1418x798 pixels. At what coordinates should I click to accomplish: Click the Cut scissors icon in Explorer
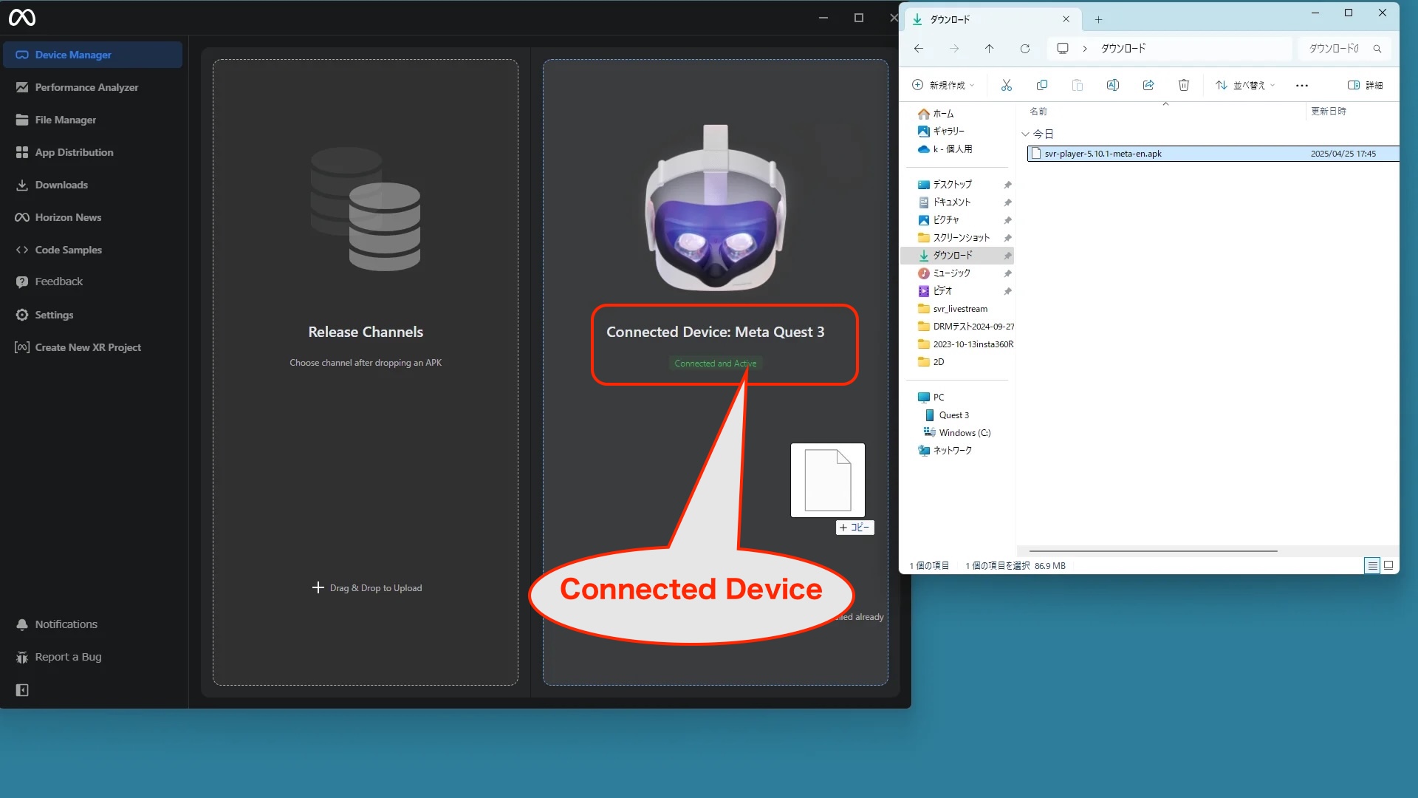click(1006, 85)
